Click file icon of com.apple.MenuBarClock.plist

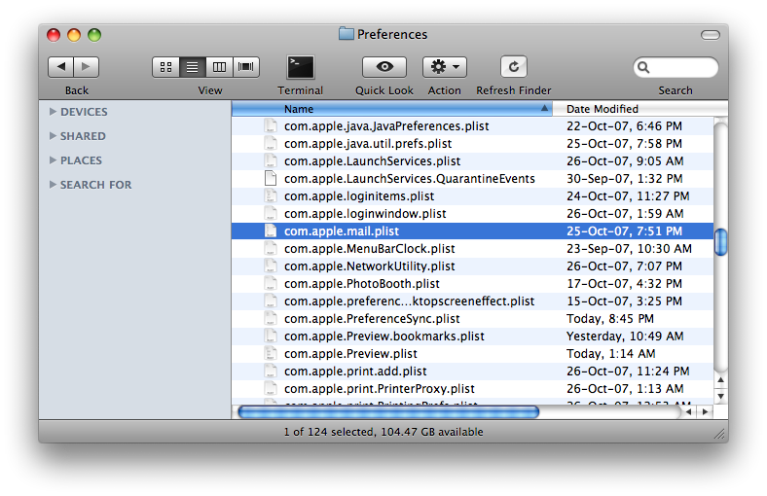[271, 248]
